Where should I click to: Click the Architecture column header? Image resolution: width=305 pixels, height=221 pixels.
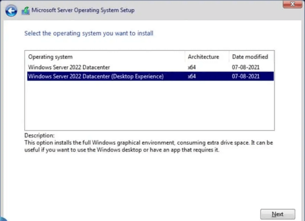203,57
